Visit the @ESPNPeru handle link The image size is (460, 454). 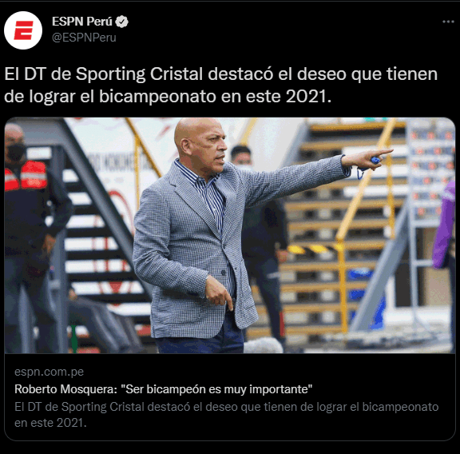(84, 38)
